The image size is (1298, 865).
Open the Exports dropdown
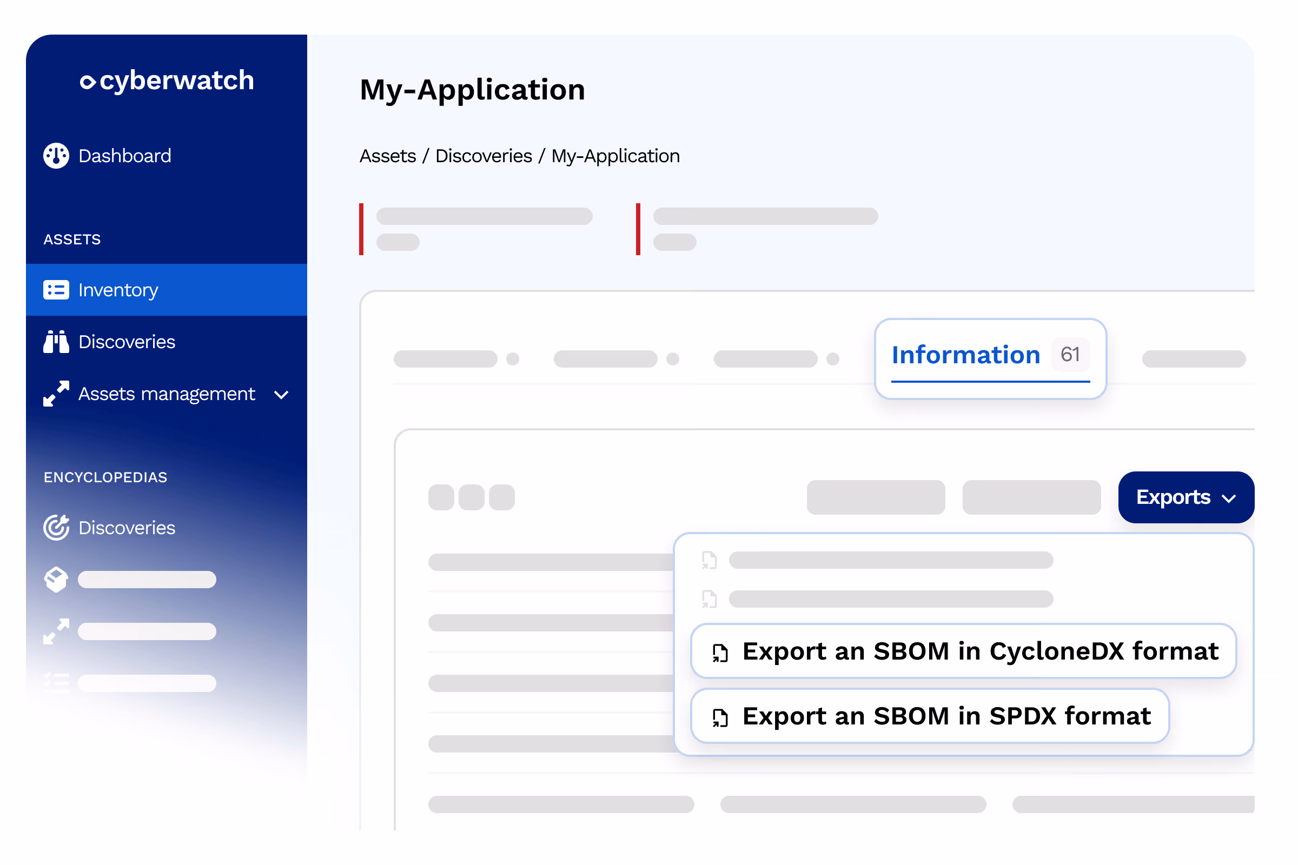click(1186, 497)
